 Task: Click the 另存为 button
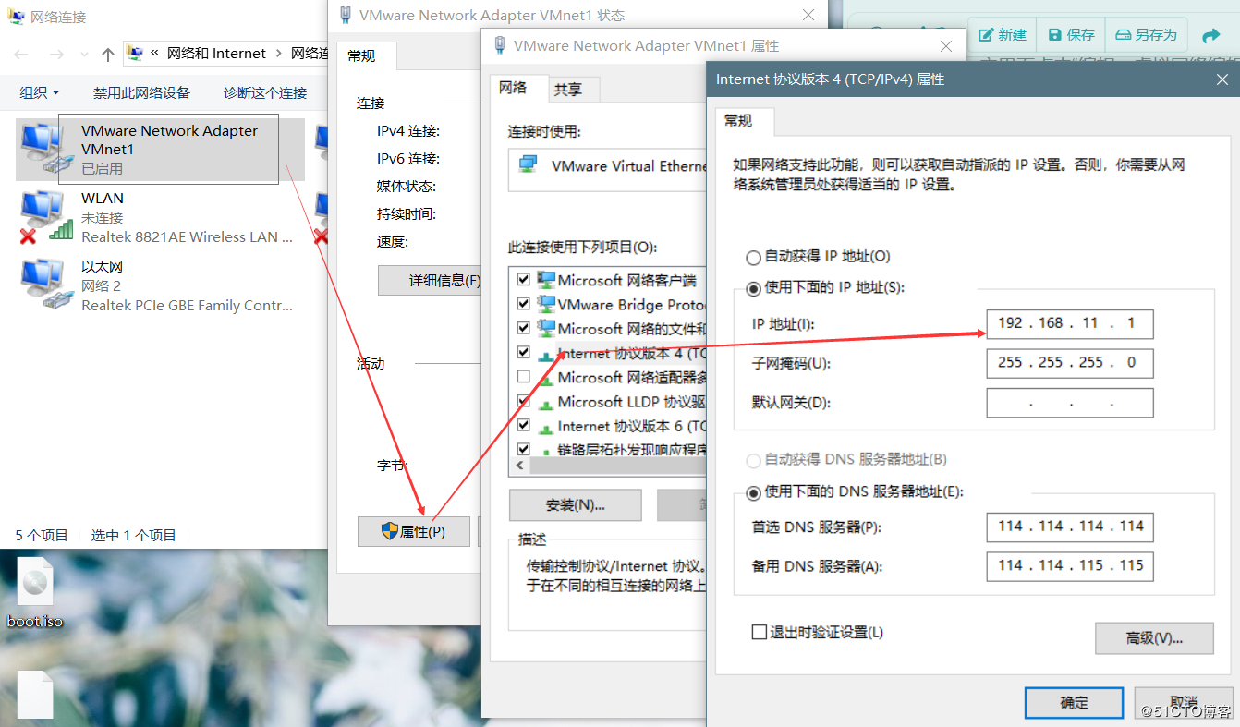coord(1146,35)
